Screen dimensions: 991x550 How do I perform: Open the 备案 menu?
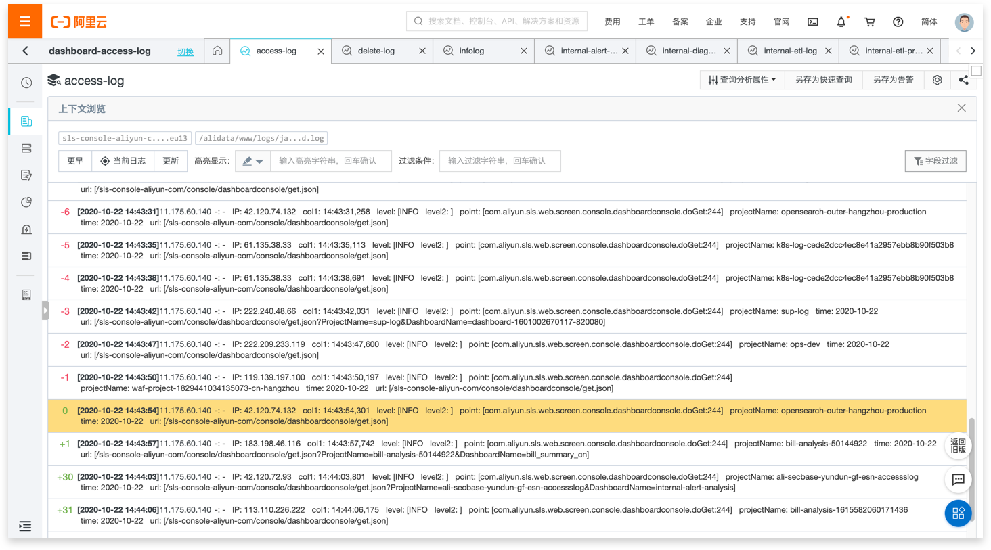click(680, 22)
